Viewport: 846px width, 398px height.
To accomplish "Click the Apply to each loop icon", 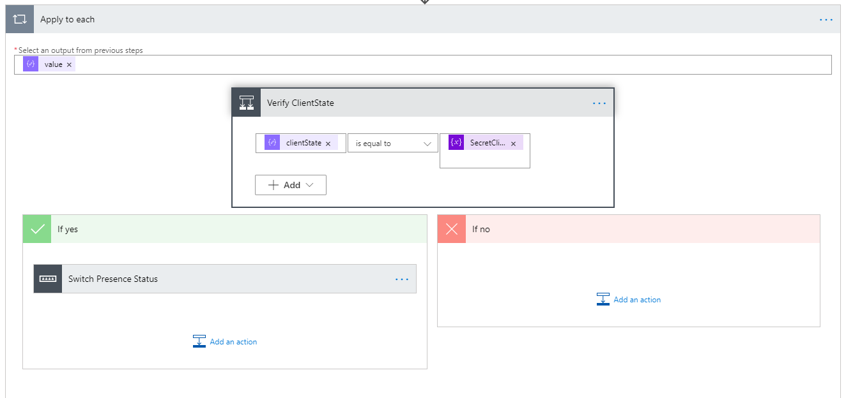I will [x=20, y=20].
